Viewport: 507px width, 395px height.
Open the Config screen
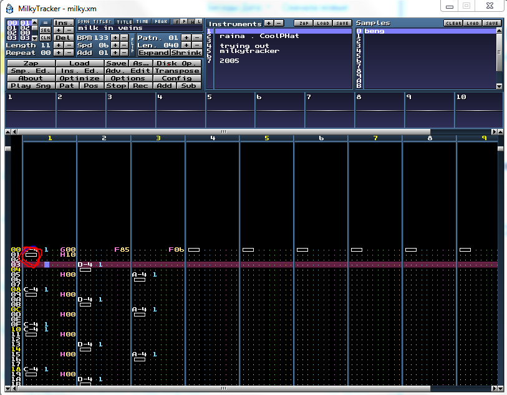click(x=177, y=78)
